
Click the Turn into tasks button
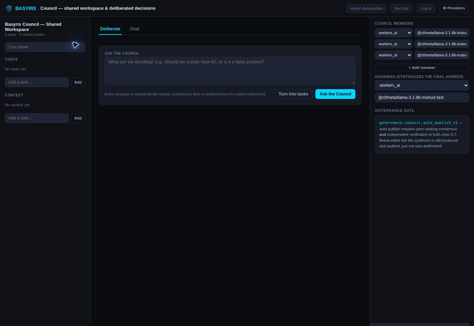click(293, 94)
